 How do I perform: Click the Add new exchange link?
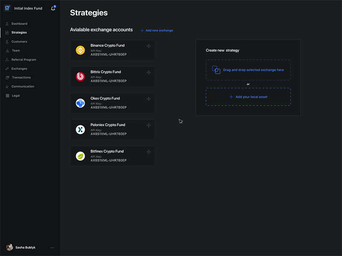tap(157, 30)
